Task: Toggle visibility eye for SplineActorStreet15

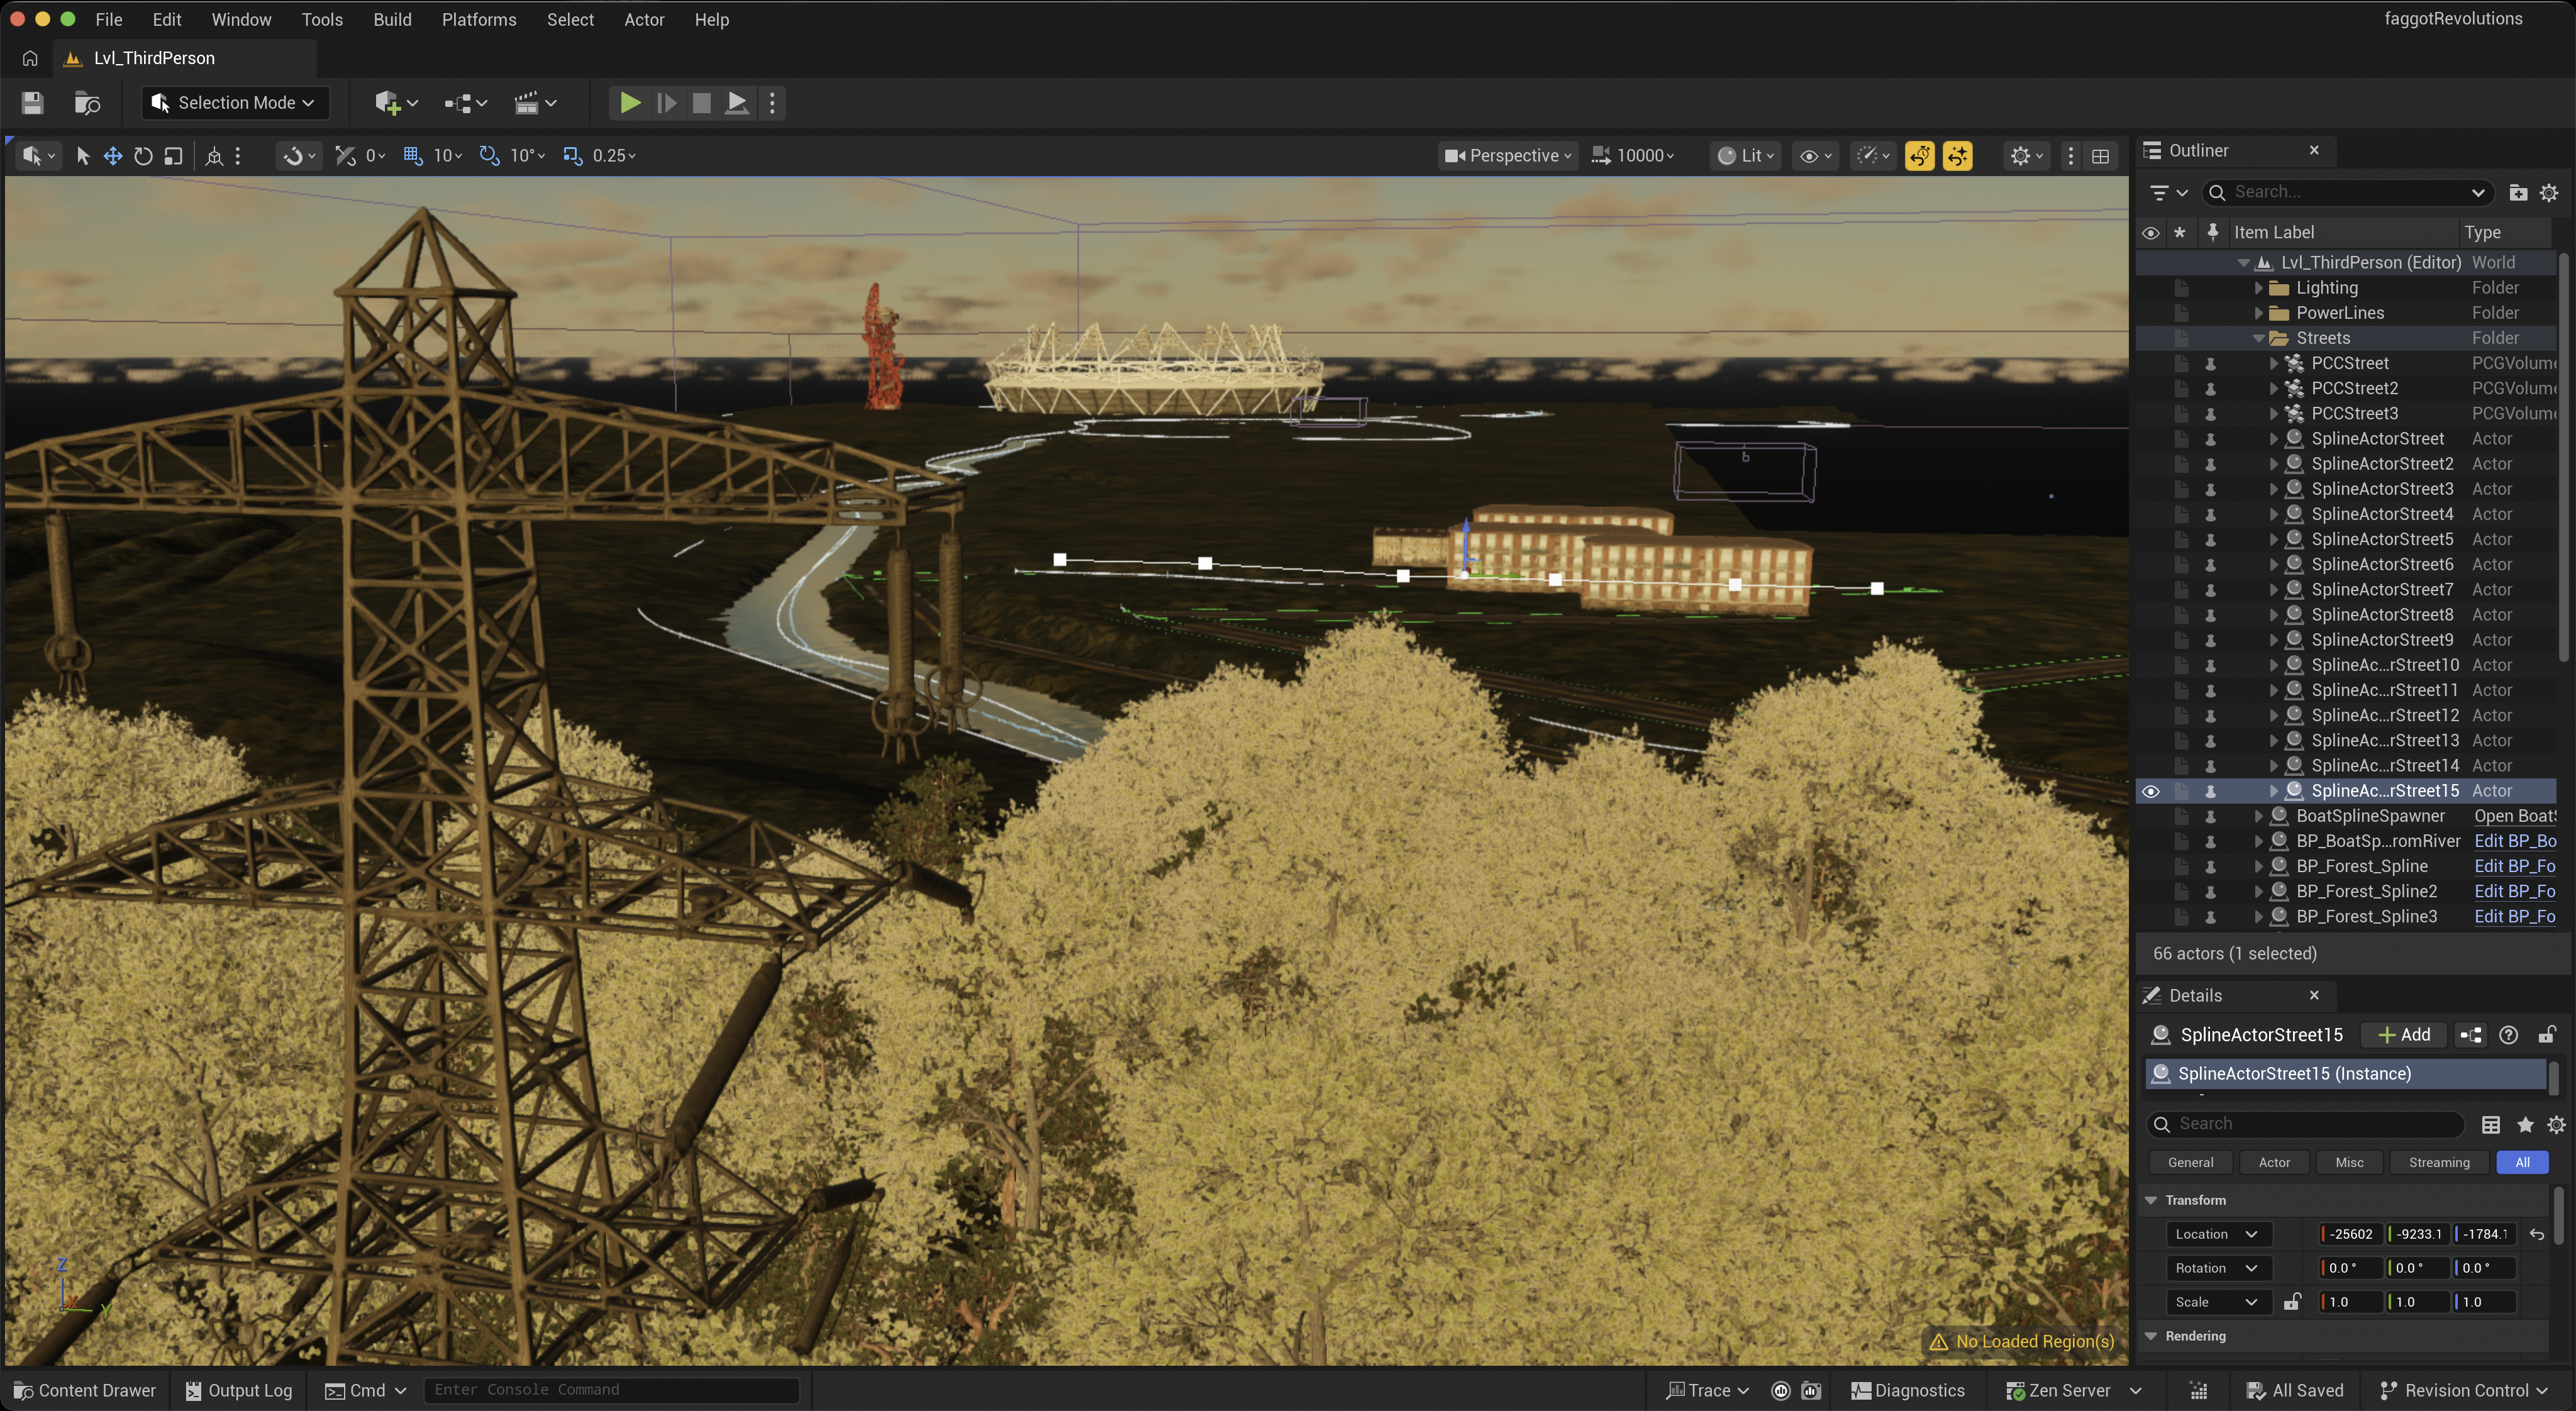Action: pyautogui.click(x=2150, y=791)
